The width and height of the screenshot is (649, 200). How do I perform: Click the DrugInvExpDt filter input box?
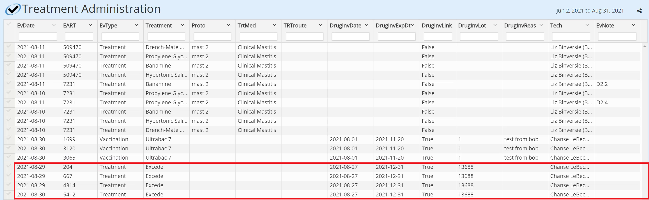[396, 37]
